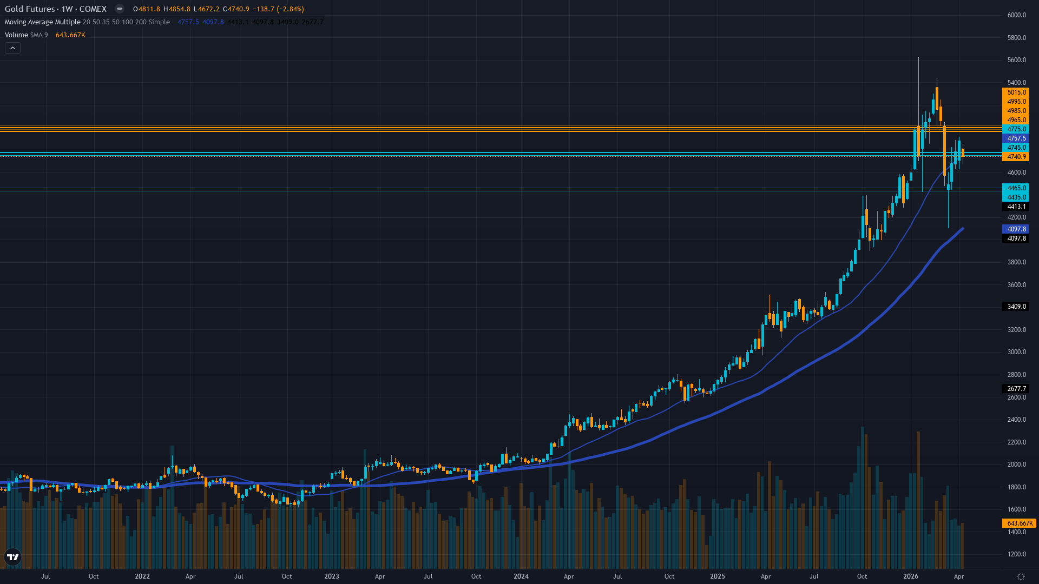Open the TradingView logo

pos(12,557)
